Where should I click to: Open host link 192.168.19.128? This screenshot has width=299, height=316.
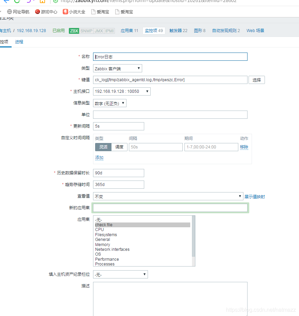[x=31, y=31]
